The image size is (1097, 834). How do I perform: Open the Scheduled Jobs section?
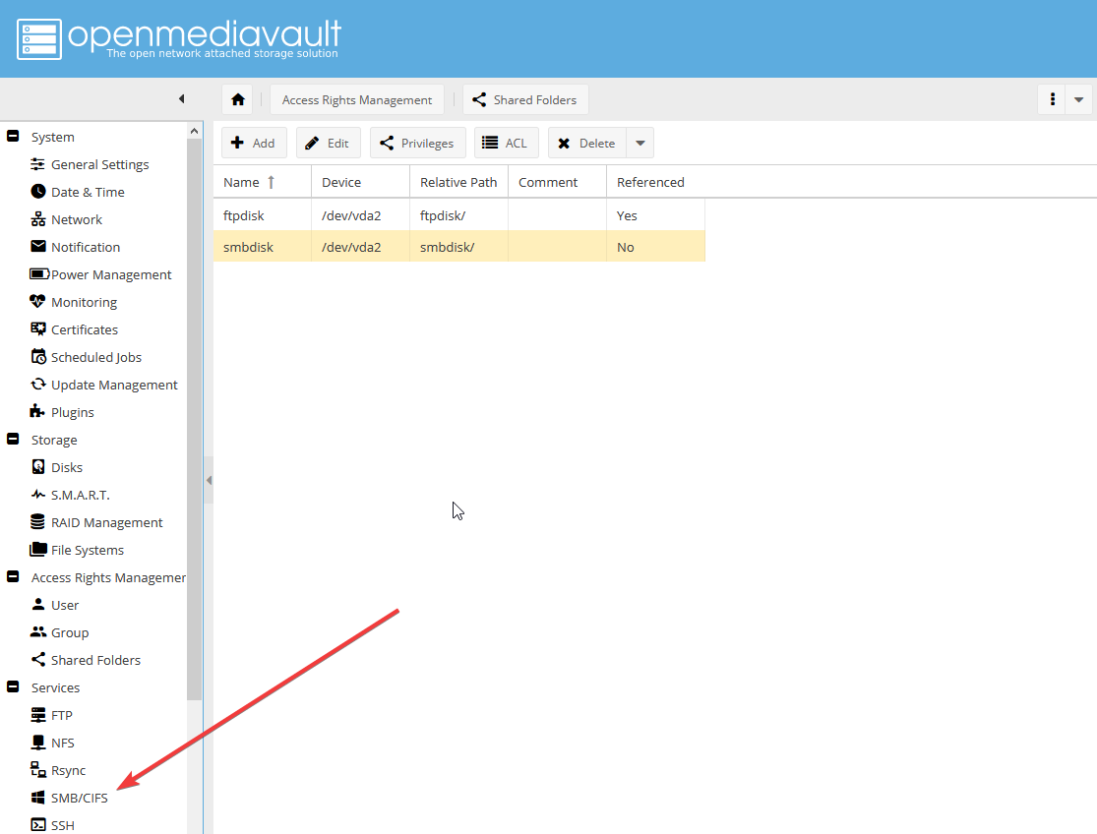[x=95, y=357]
